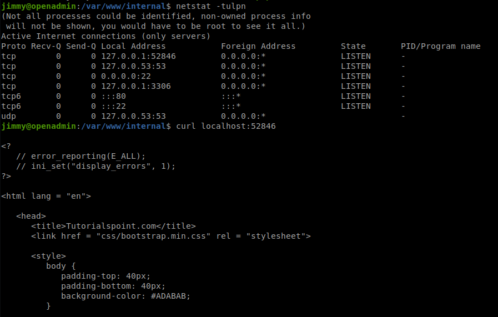Click the State column header
The height and width of the screenshot is (317, 498).
click(x=353, y=47)
